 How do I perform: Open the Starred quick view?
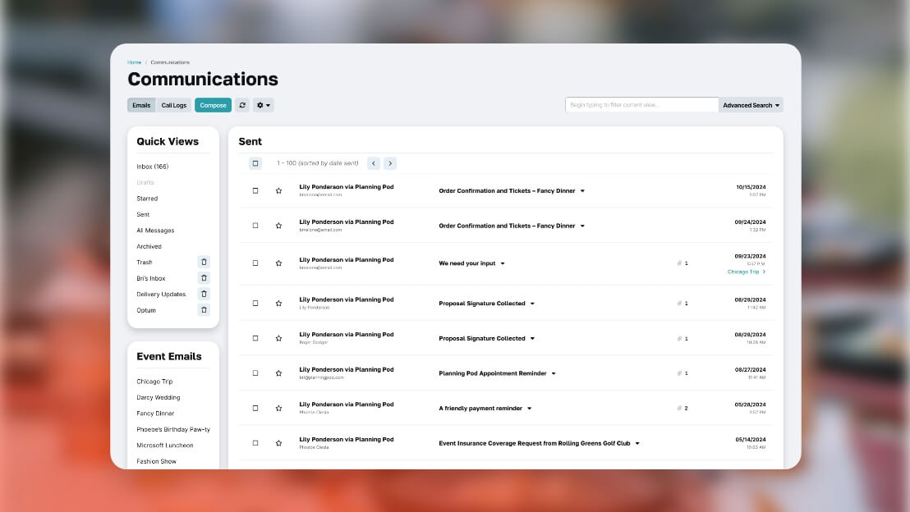pyautogui.click(x=147, y=199)
